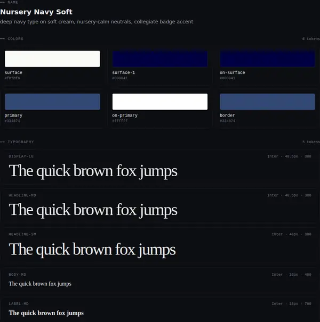Click the '5 tokens' count in Typography
This screenshot has height=322, width=320.
311,142
